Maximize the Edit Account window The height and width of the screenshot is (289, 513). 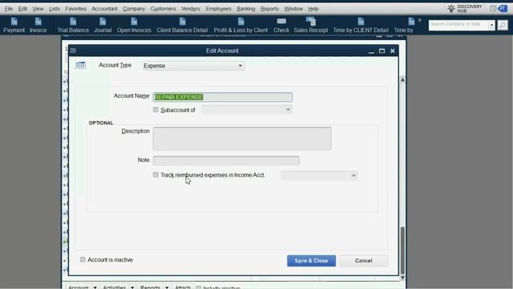coord(382,51)
